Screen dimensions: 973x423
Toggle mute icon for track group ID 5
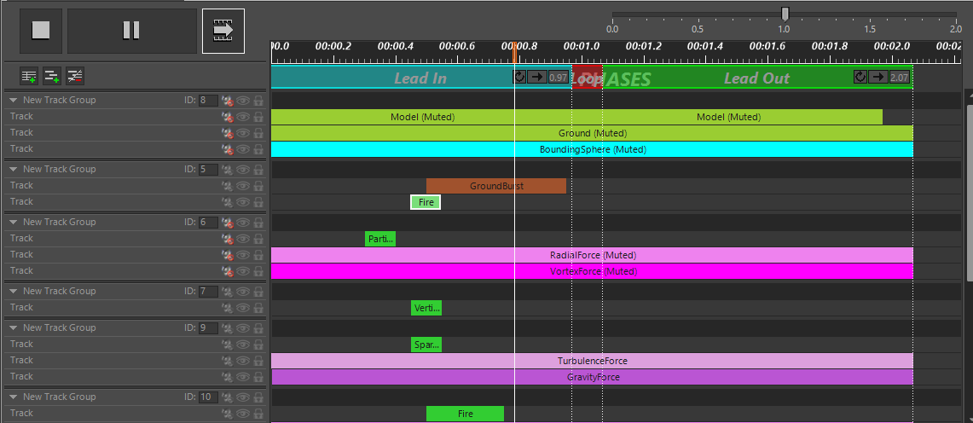tap(228, 169)
